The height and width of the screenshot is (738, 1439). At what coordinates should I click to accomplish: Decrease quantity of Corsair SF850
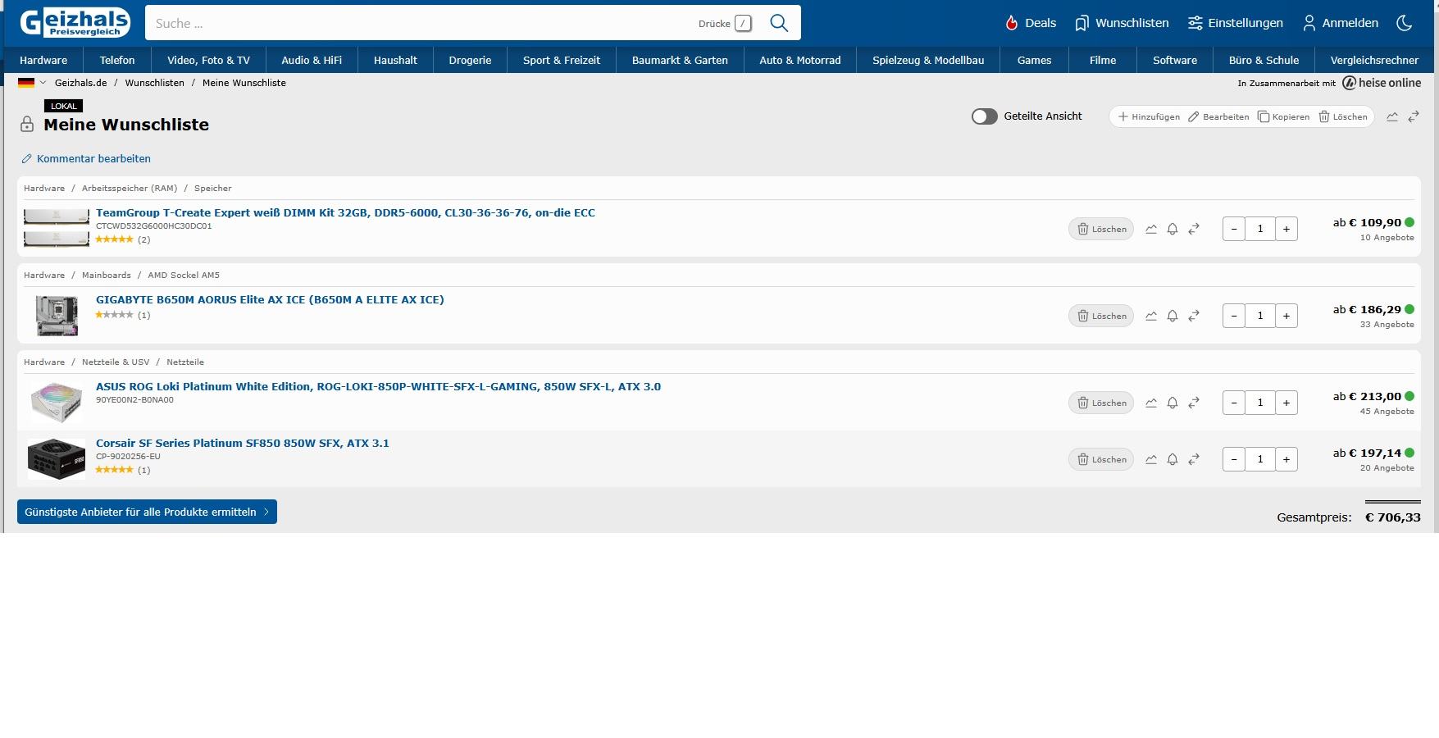click(1234, 459)
